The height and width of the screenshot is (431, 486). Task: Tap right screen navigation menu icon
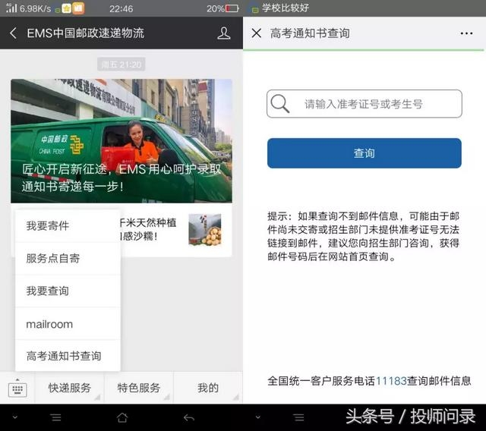[x=298, y=417]
